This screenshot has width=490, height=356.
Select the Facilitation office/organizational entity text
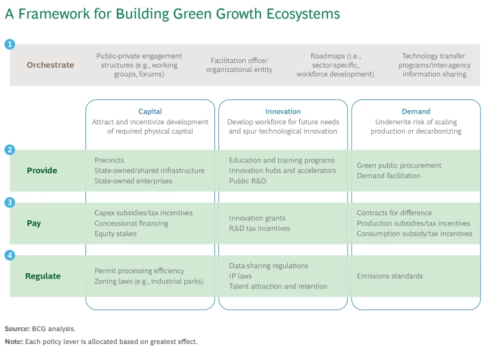pyautogui.click(x=239, y=65)
